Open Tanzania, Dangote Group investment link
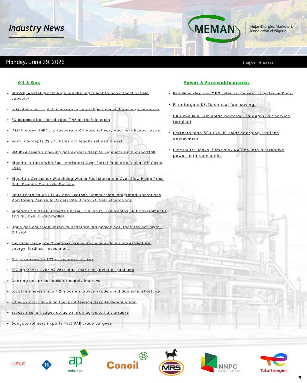Screen dimensions: 307x383 click(81, 246)
